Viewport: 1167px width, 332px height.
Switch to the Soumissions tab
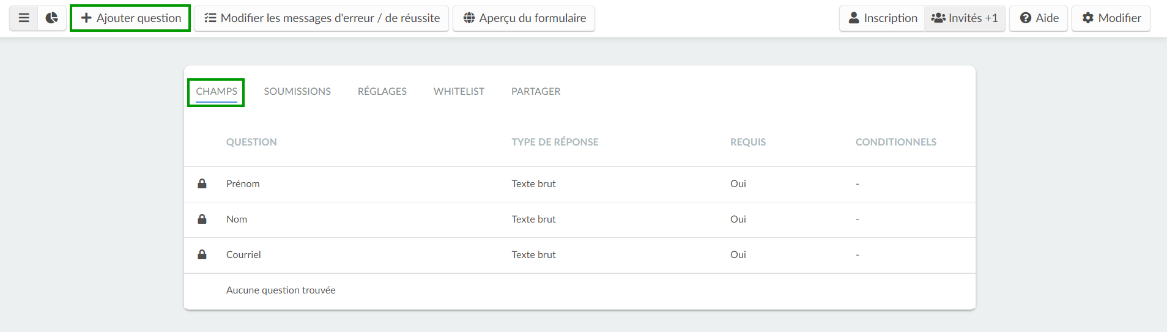pyautogui.click(x=297, y=92)
